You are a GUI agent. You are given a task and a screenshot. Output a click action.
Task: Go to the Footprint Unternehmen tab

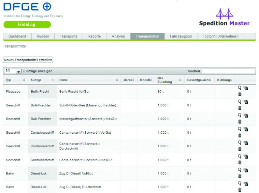(x=220, y=36)
